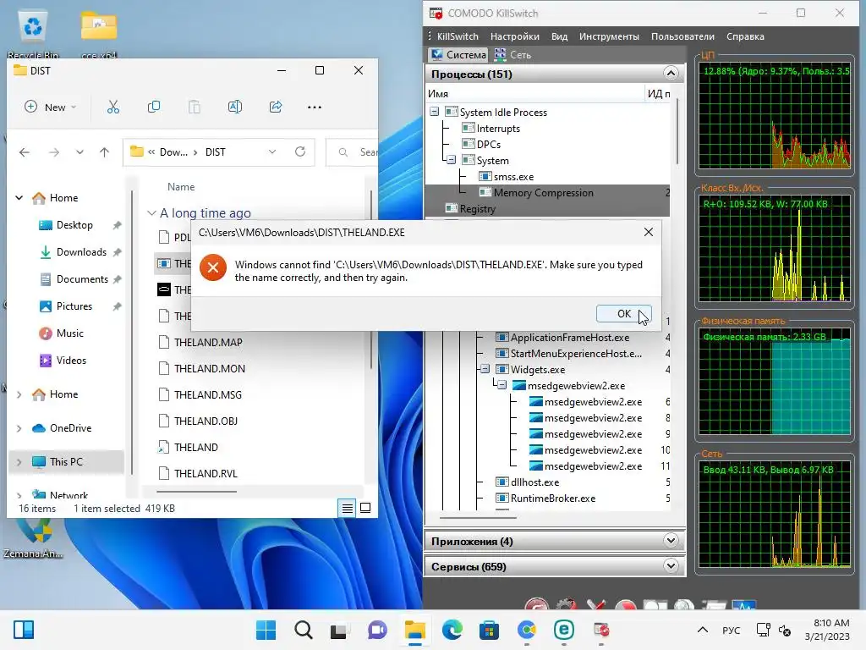Show hidden tray icons chevron
This screenshot has height=650, width=866.
click(703, 630)
